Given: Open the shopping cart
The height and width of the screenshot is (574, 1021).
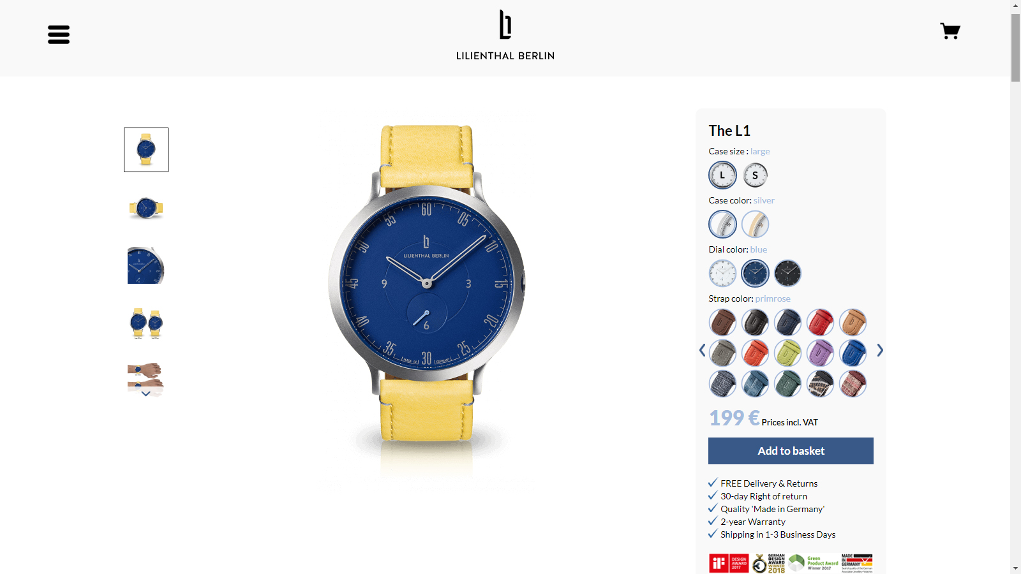Looking at the screenshot, I should [x=950, y=31].
